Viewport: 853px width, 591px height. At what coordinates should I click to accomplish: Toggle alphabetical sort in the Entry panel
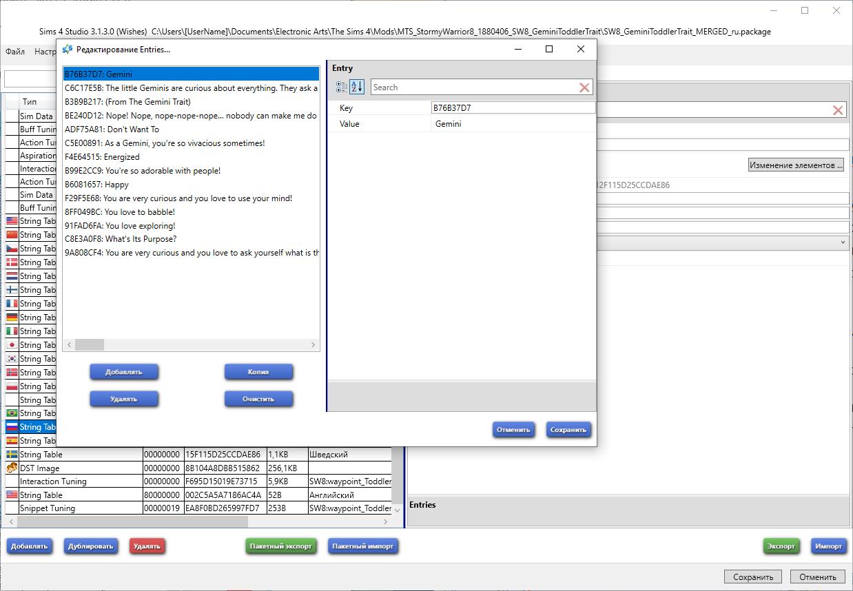click(x=356, y=87)
